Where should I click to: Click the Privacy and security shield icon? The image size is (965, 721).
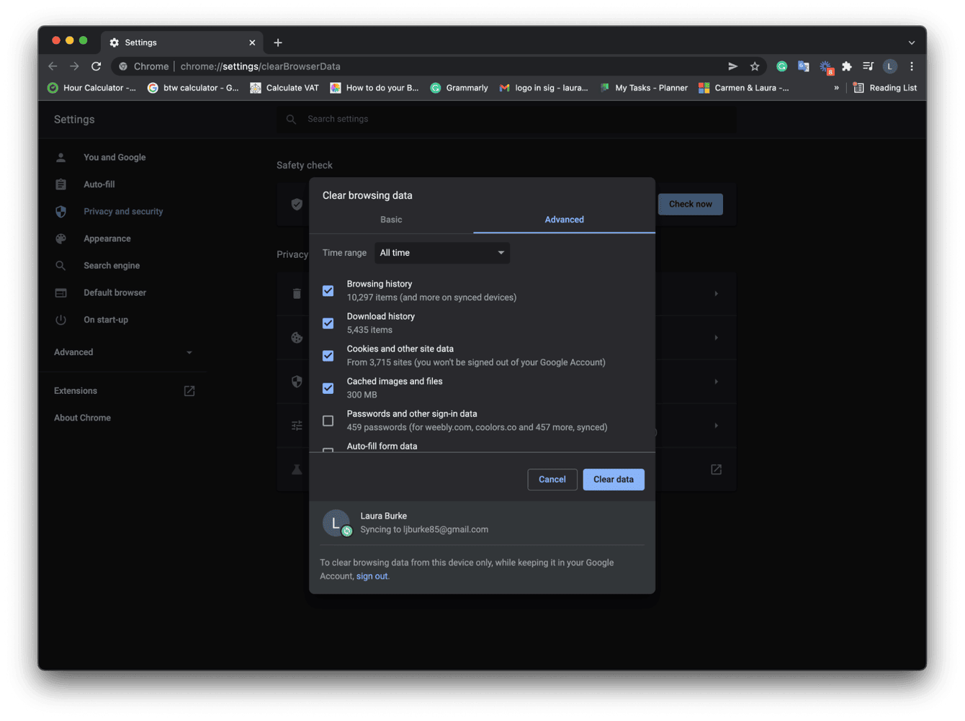coord(60,211)
